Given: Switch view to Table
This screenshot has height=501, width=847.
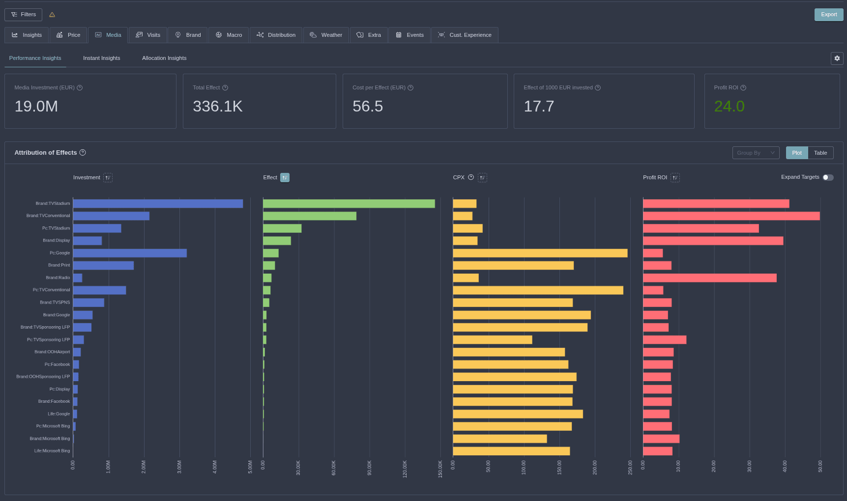Looking at the screenshot, I should pos(820,153).
